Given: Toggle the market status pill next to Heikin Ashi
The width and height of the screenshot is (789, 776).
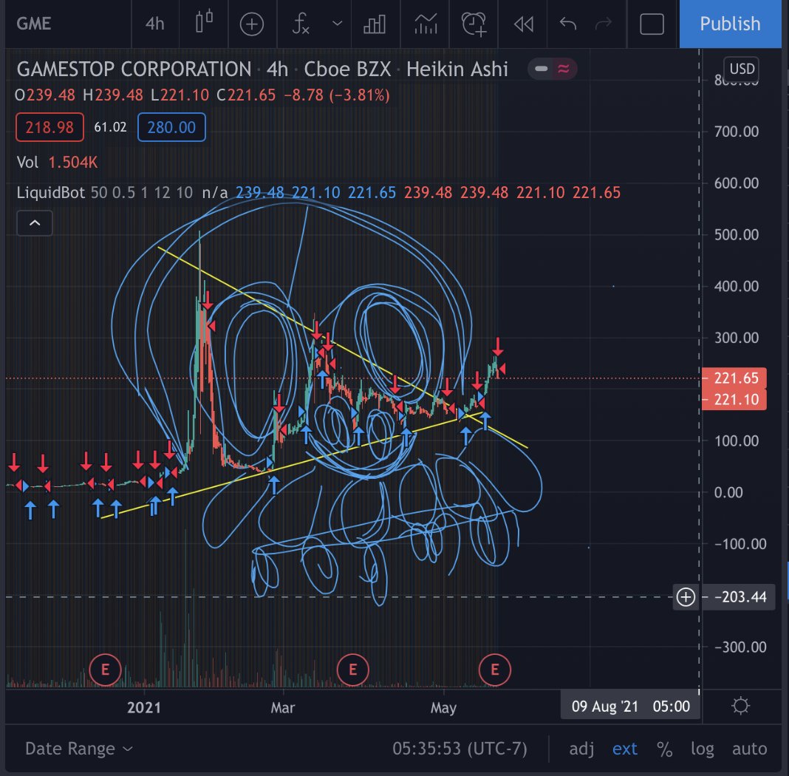Looking at the screenshot, I should 552,69.
